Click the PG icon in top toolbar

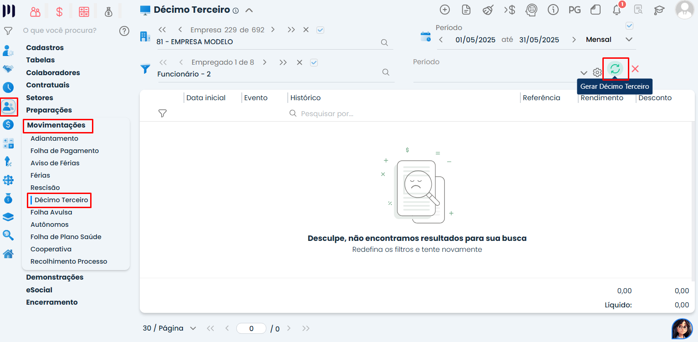pos(575,10)
